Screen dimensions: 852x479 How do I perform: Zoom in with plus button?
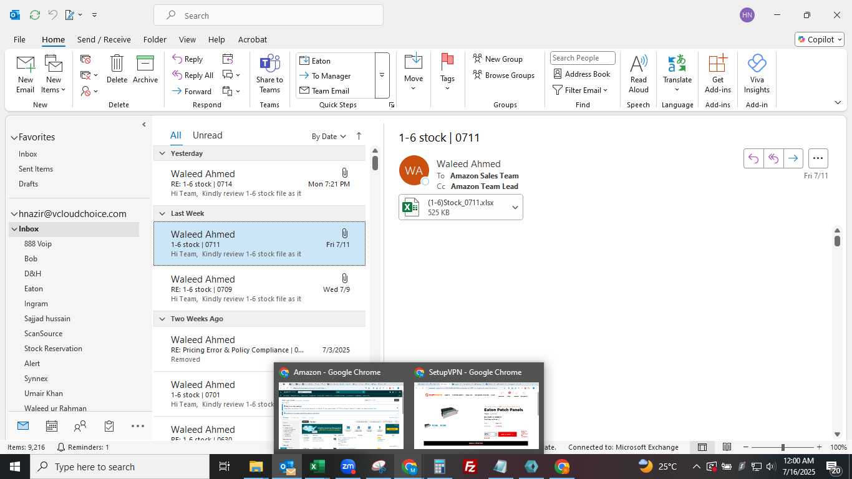click(x=819, y=447)
